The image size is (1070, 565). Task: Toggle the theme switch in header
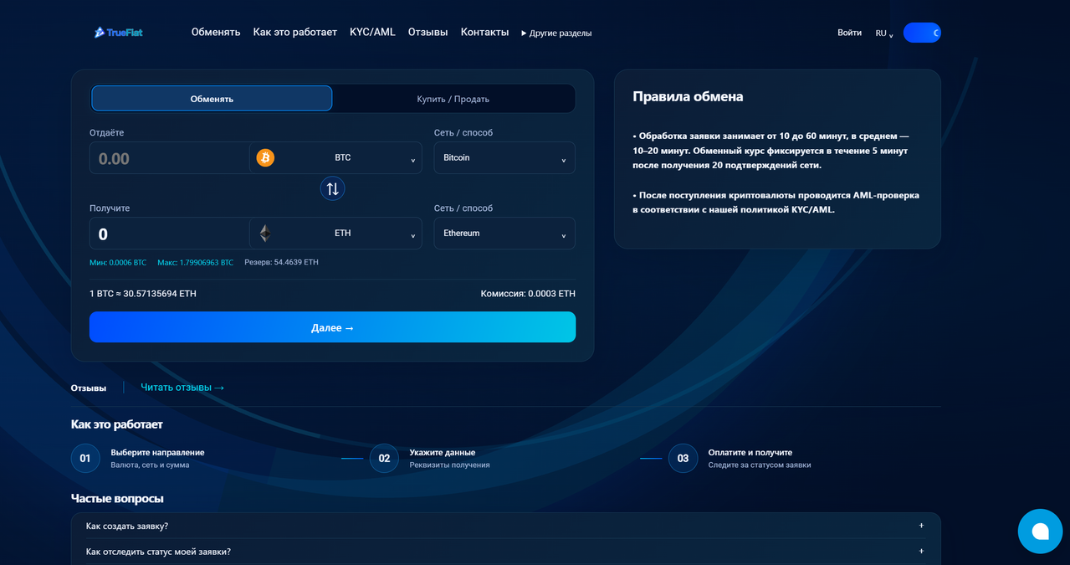pos(922,33)
